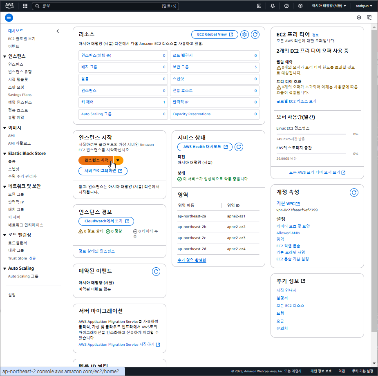This screenshot has height=376, width=378.
Task: Open Allowed AMIs settings link
Action: pos(288,233)
